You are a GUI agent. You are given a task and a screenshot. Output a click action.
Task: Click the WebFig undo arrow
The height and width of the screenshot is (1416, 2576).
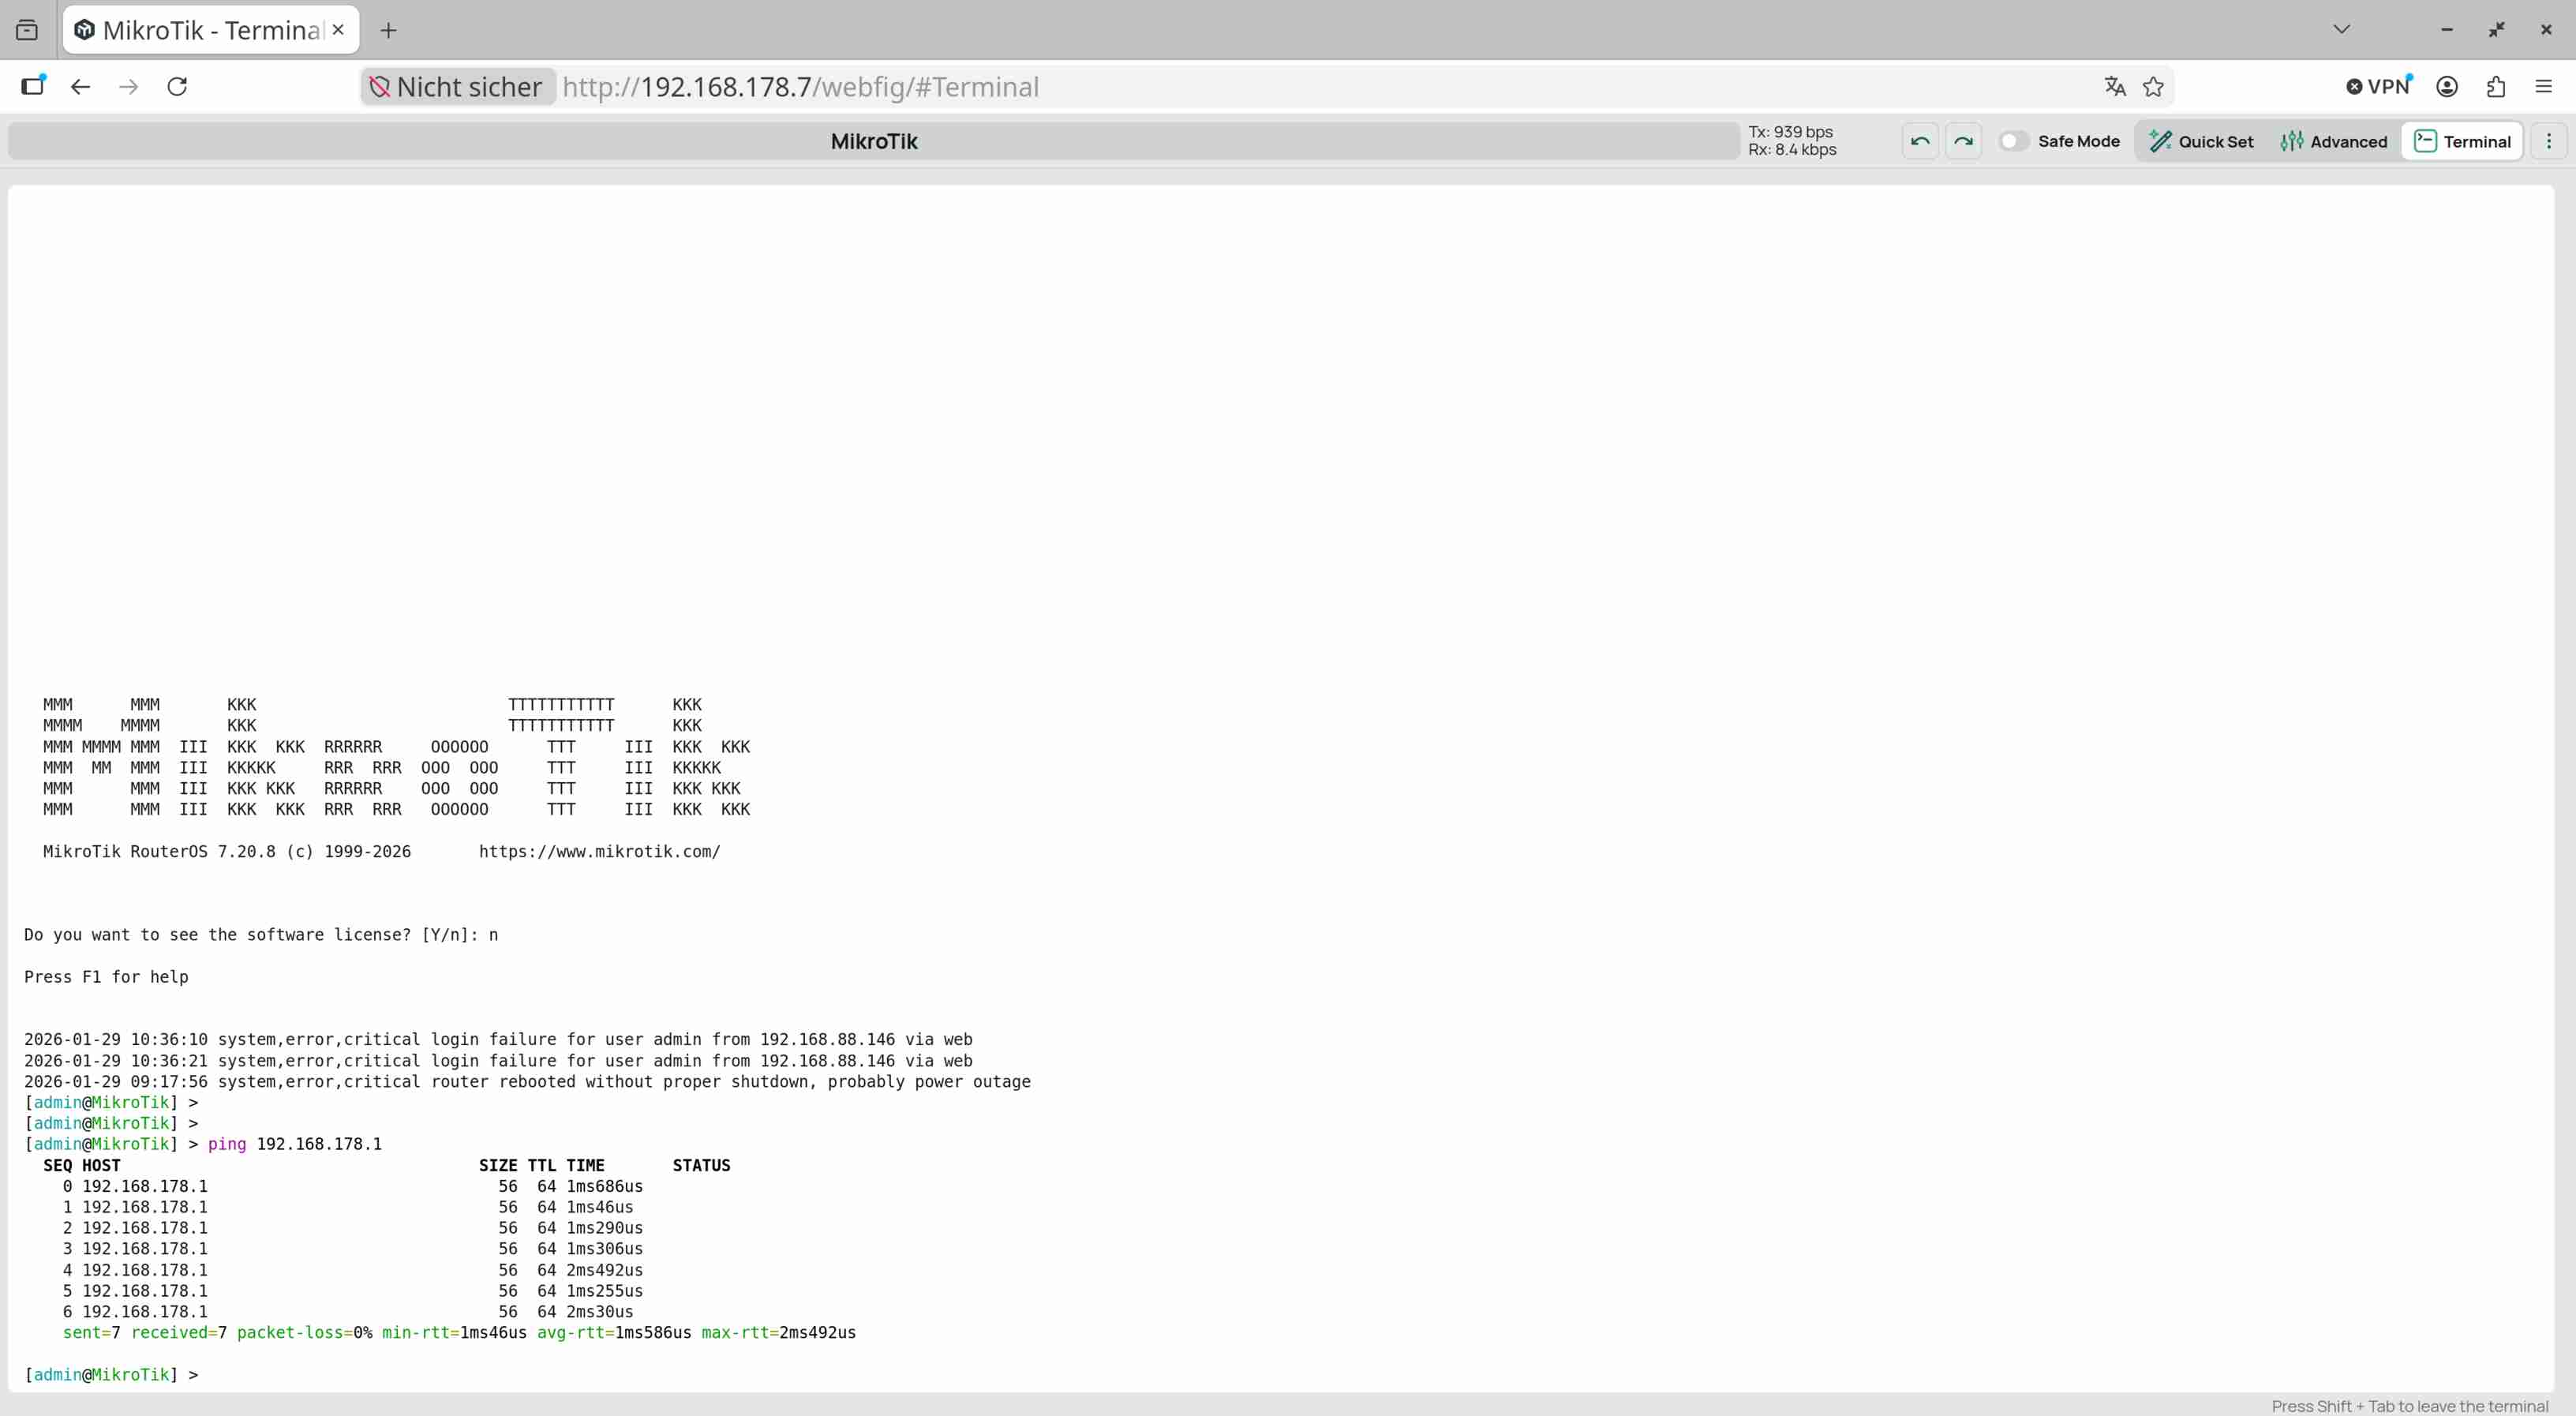(1920, 141)
